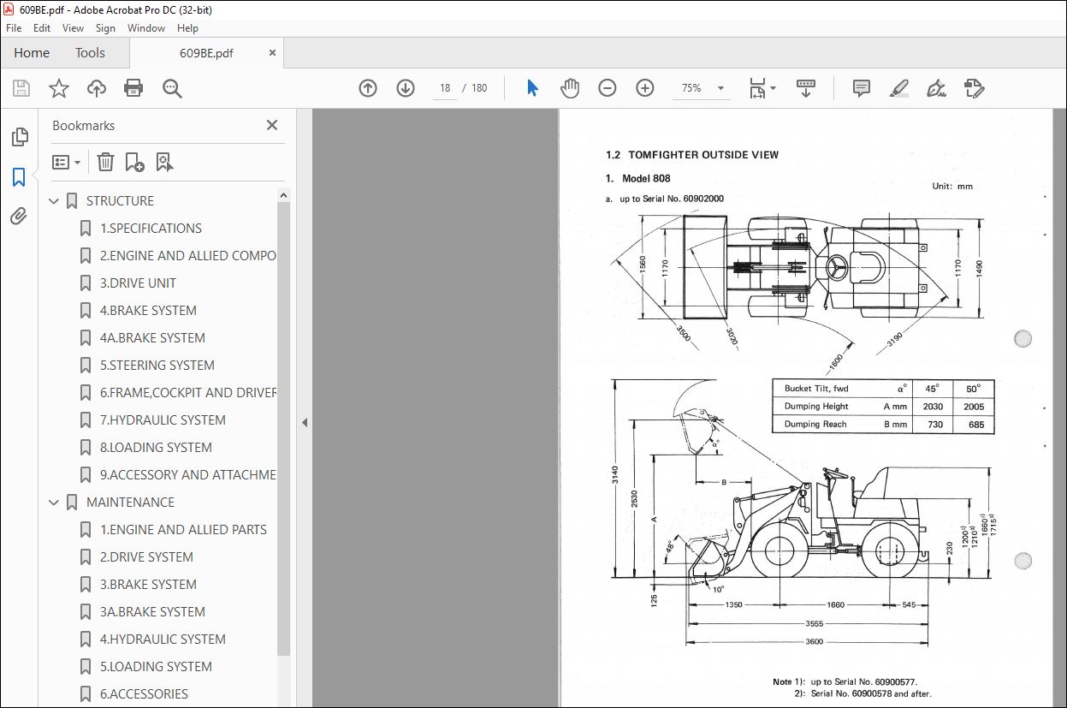Open bookmark 3.DRIVE UNIT
Image resolution: width=1067 pixels, height=708 pixels.
[138, 283]
